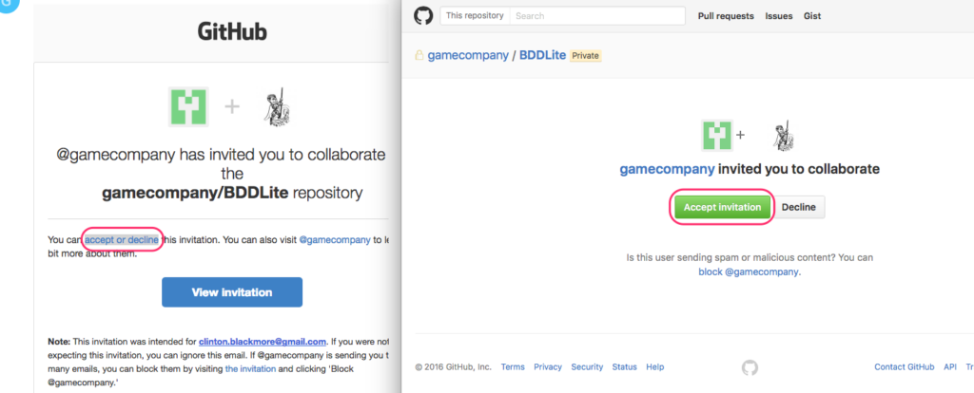This screenshot has height=393, width=974.
Task: Open 'the invitation' link in email note
Action: (250, 368)
